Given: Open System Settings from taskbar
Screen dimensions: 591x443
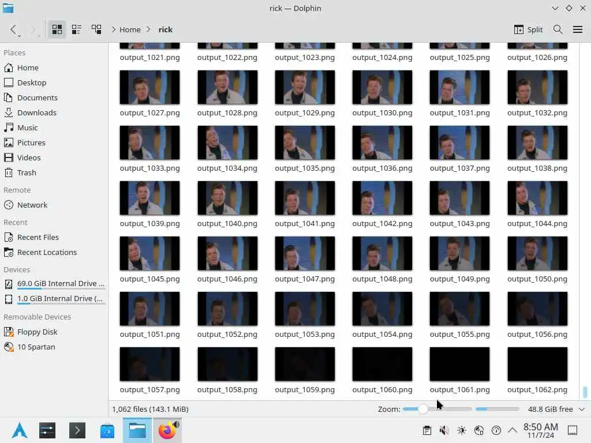Looking at the screenshot, I should click(47, 430).
